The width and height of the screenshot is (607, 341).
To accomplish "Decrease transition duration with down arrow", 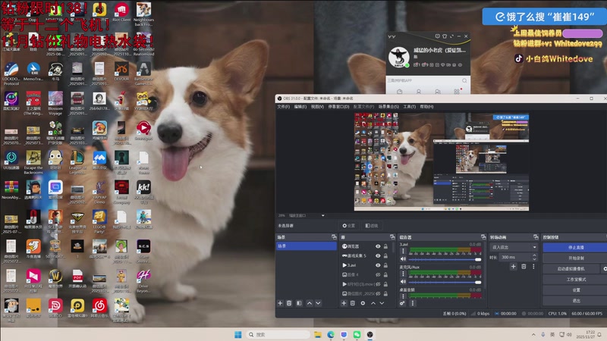I will click(x=535, y=259).
